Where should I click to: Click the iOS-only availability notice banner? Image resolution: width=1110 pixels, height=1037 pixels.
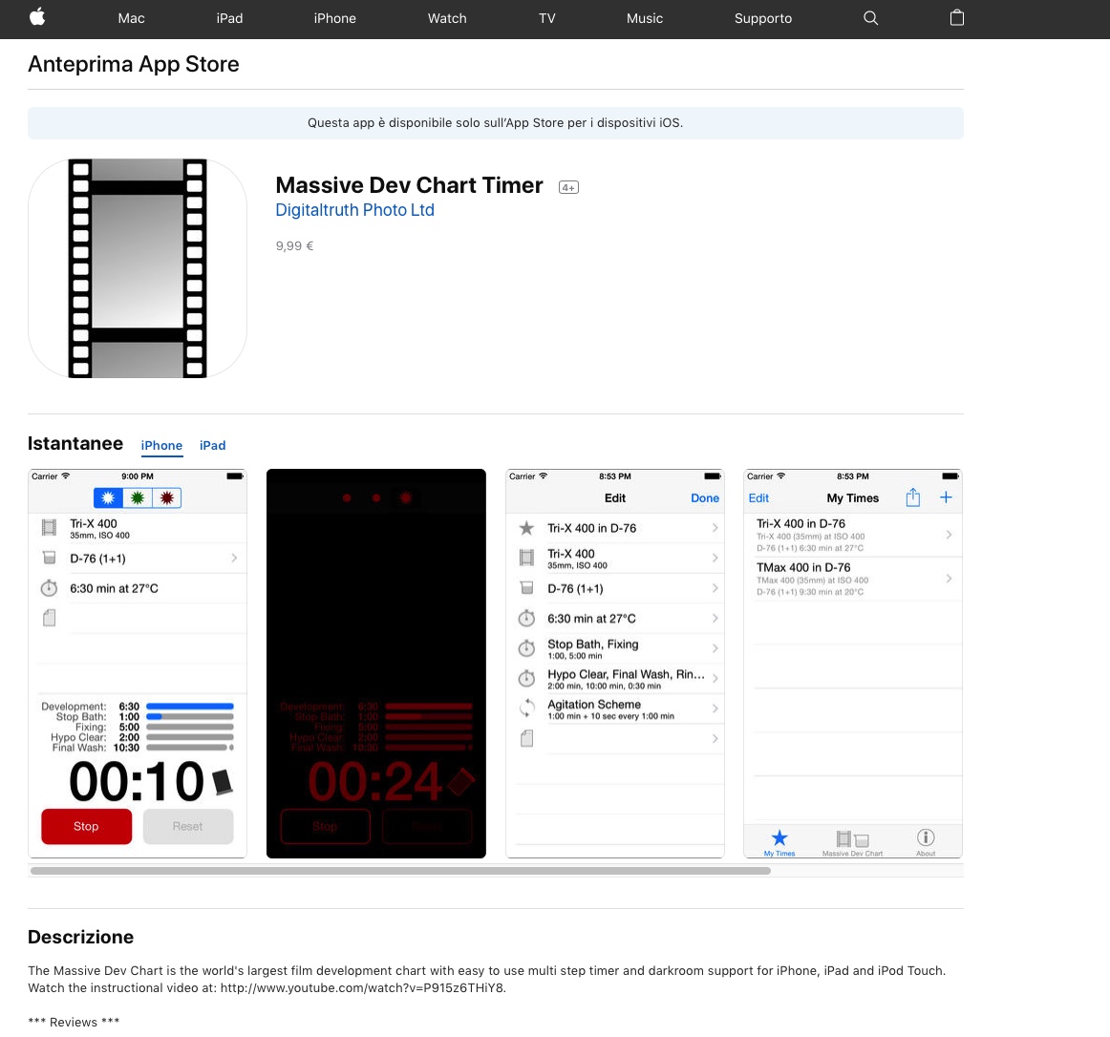click(x=496, y=122)
